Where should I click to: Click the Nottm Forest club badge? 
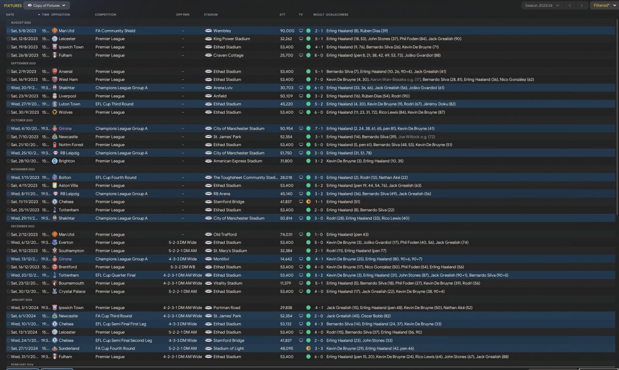point(55,145)
